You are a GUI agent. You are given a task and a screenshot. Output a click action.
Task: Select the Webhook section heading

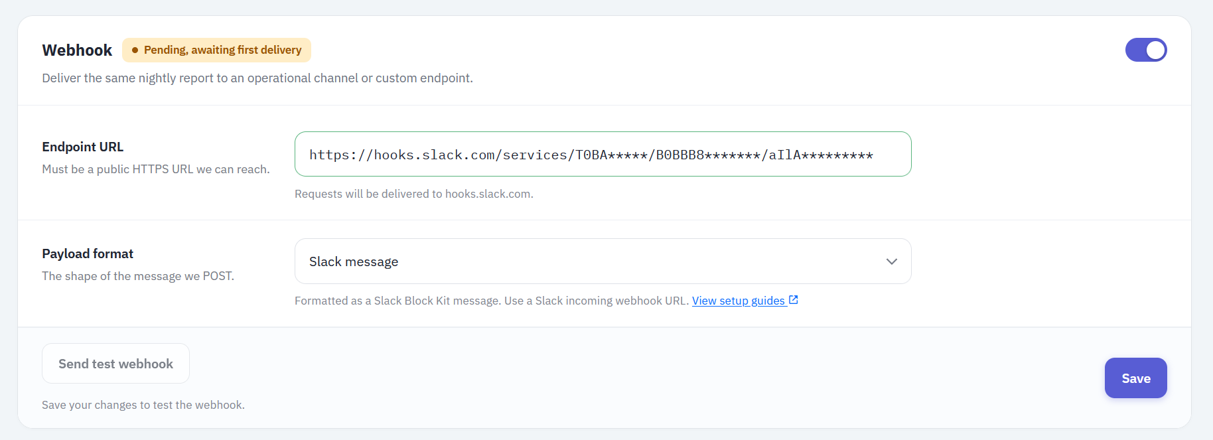[x=77, y=50]
